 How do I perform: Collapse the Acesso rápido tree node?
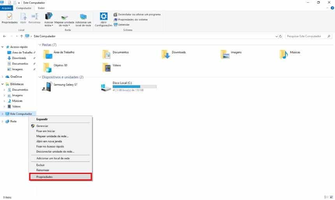(x=3, y=47)
